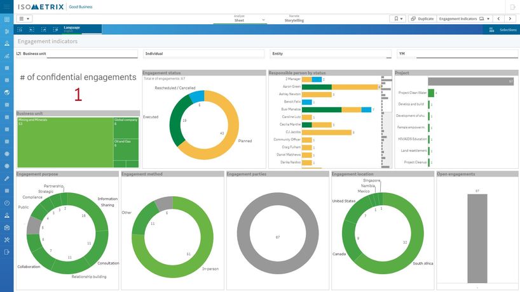Click the sidebar logout icon at the bottom
The height and width of the screenshot is (292, 520).
point(6,252)
